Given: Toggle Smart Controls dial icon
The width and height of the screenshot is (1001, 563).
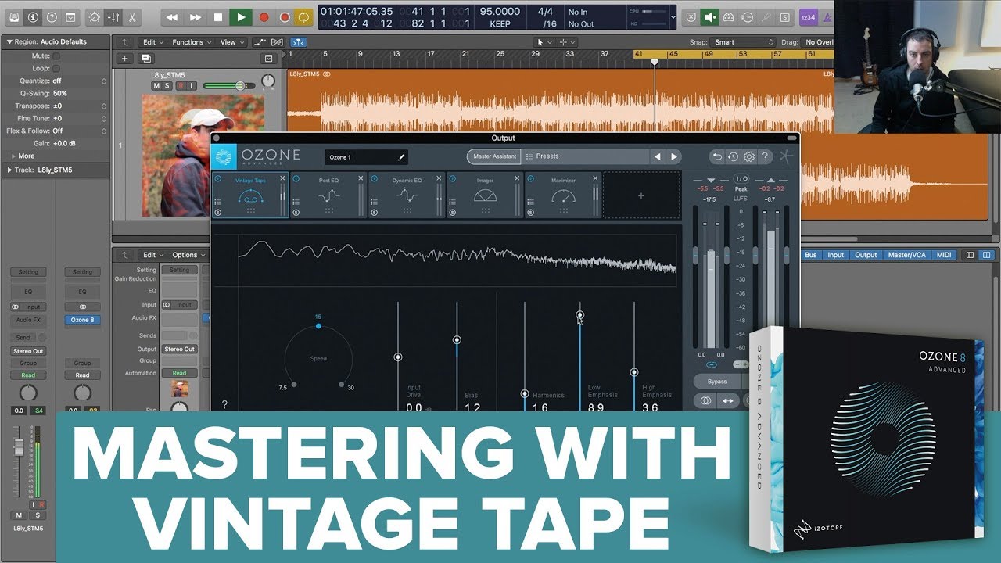Looking at the screenshot, I should coord(95,16).
